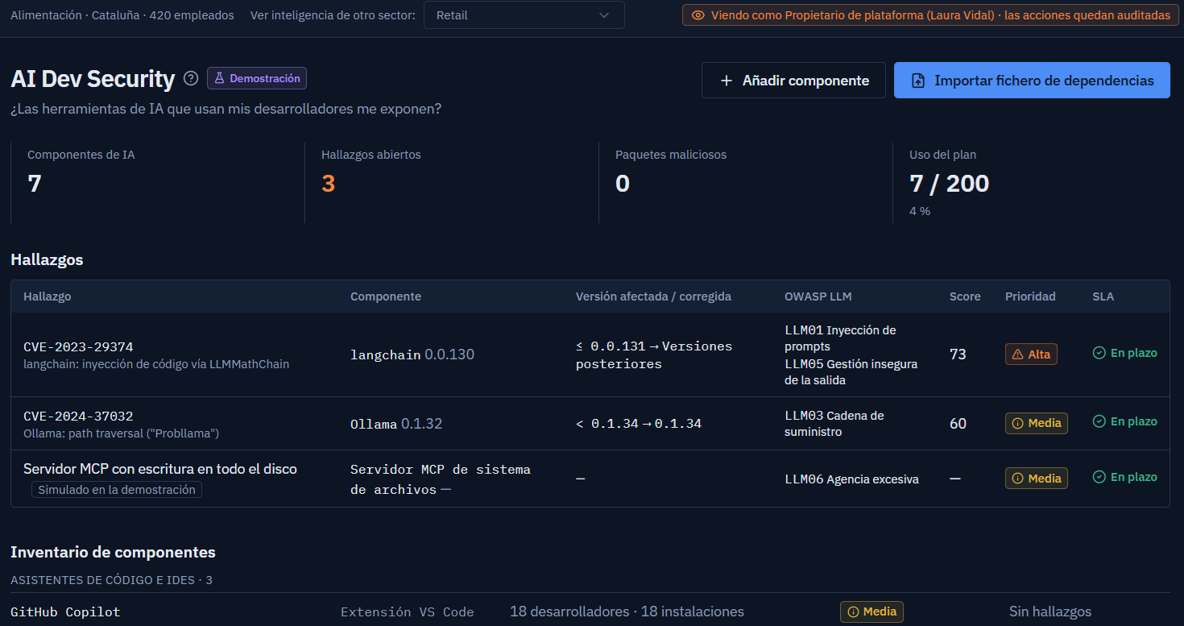Click the Versión afectada / corregida column header
The width and height of the screenshot is (1184, 626).
(x=653, y=296)
